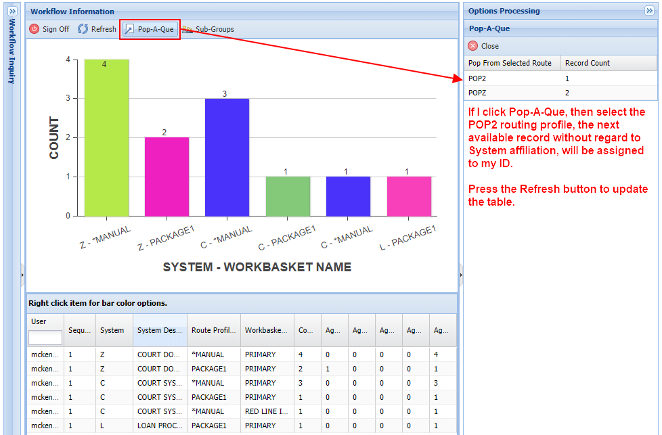Image resolution: width=662 pixels, height=435 pixels.
Task: Click the Pop-A-Que toolbar button
Action: point(150,29)
